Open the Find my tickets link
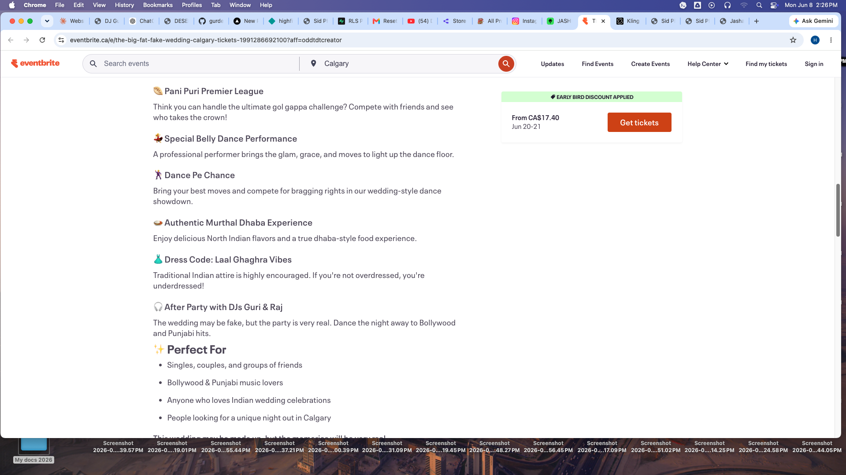The width and height of the screenshot is (846, 475). coord(766,64)
